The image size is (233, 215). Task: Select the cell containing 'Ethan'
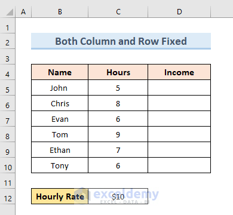pyautogui.click(x=60, y=150)
